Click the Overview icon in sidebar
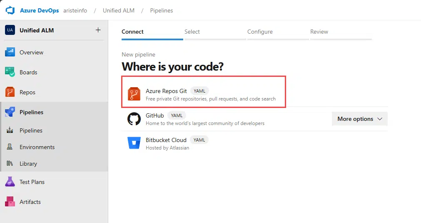This screenshot has width=421, height=223. tap(10, 52)
